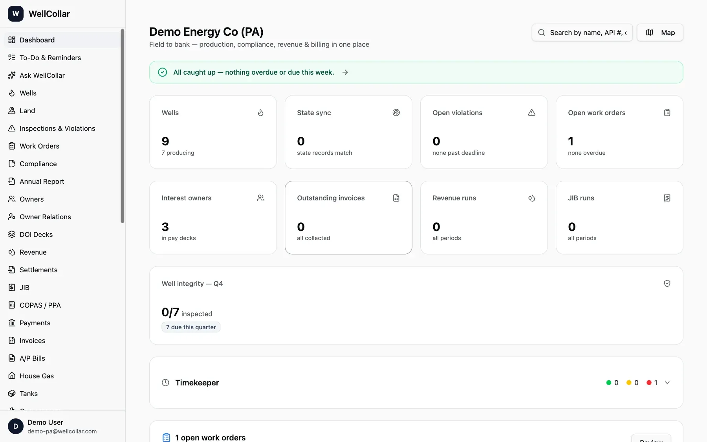Open Ask WellCollar assistant

pos(62,75)
